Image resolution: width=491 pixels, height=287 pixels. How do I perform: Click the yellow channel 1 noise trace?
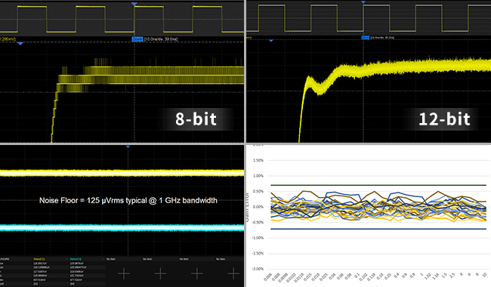point(122,173)
